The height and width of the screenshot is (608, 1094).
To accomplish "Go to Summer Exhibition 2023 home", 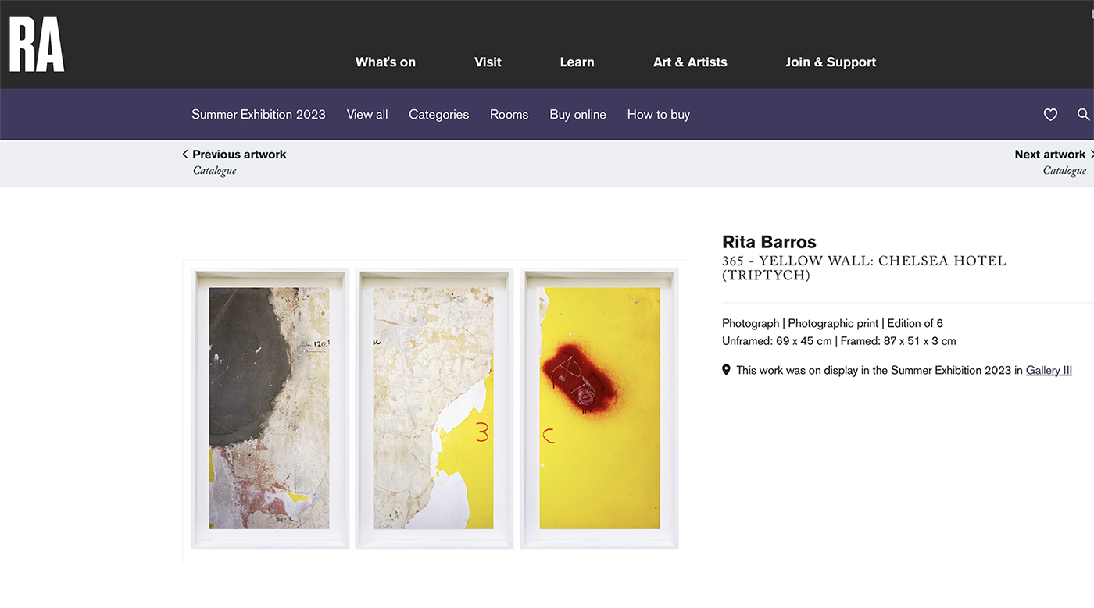I will pyautogui.click(x=259, y=115).
